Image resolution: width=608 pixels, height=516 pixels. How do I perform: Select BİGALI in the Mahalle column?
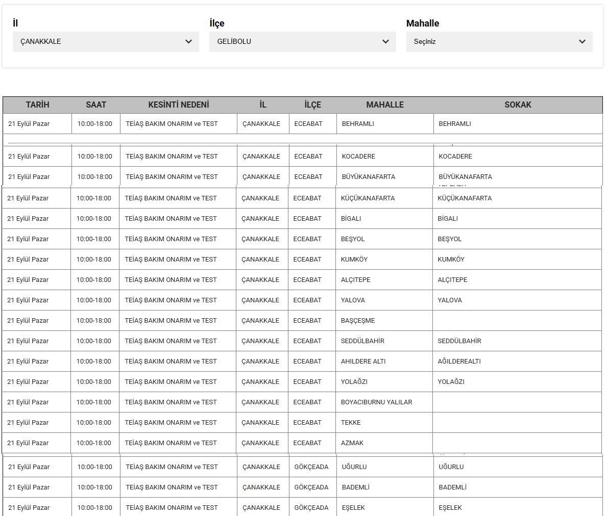pos(351,219)
